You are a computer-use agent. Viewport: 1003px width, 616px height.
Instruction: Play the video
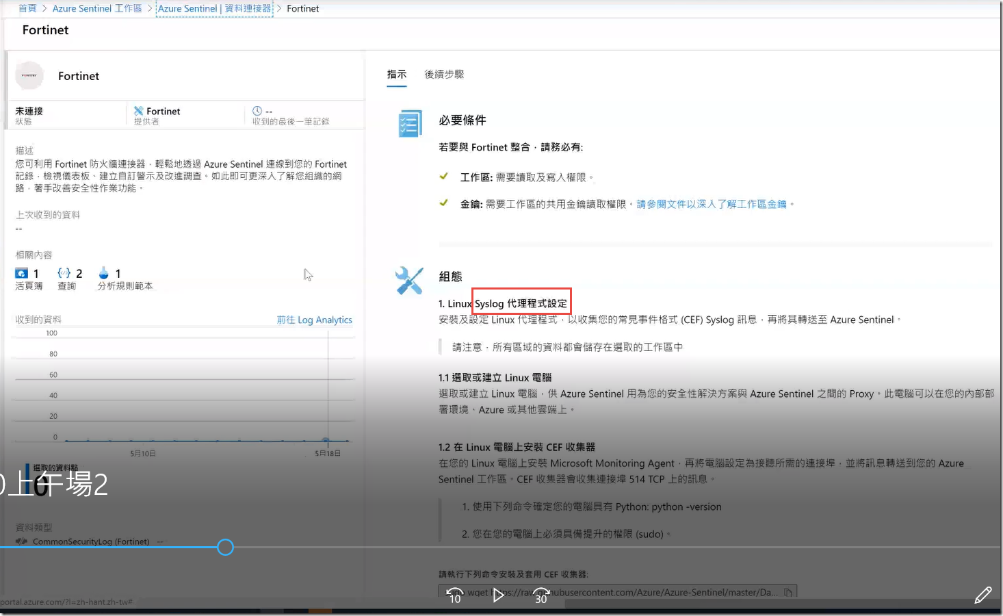[x=498, y=595]
